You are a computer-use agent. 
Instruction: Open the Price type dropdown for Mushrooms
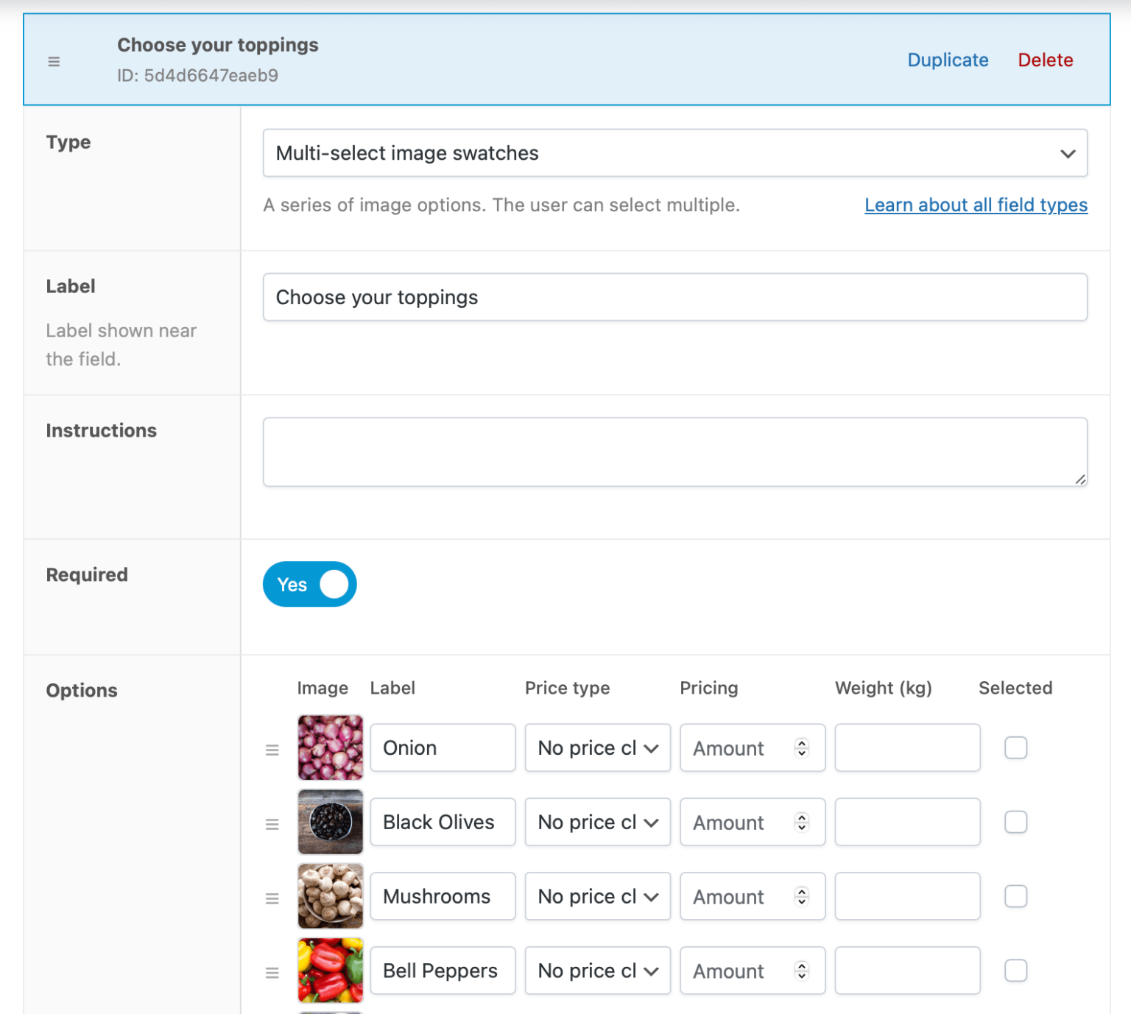pos(597,896)
